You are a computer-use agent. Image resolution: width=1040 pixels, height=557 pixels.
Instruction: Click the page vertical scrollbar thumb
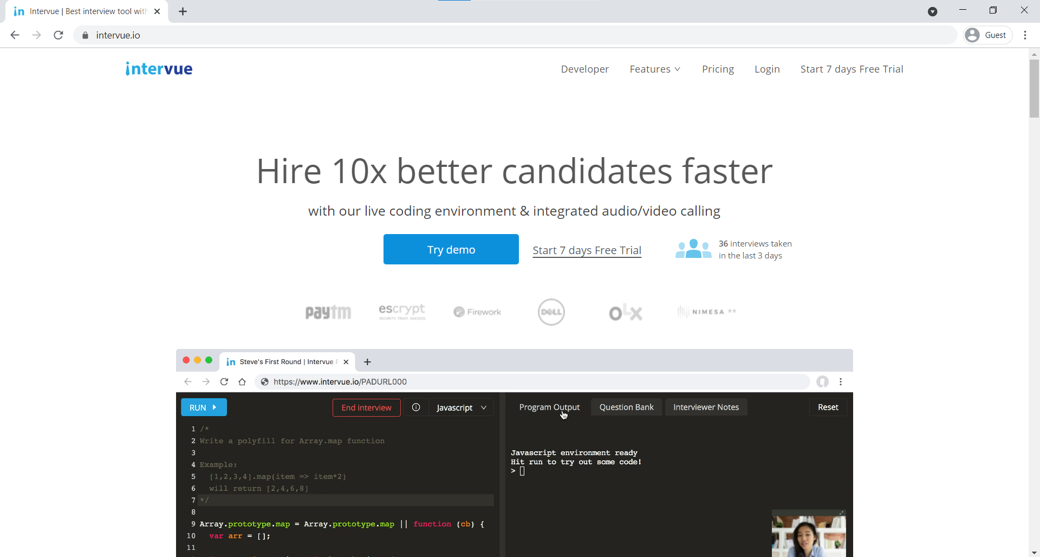1034,88
